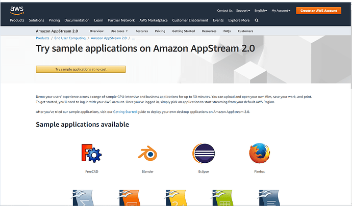The image size is (352, 206).
Task: Open Getting Started guide link in paragraph
Action: point(125,112)
